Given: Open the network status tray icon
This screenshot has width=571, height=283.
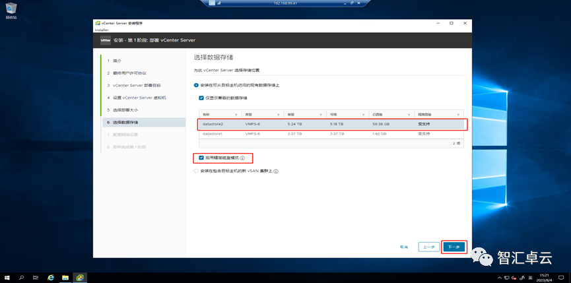Looking at the screenshot, I should click(507, 278).
